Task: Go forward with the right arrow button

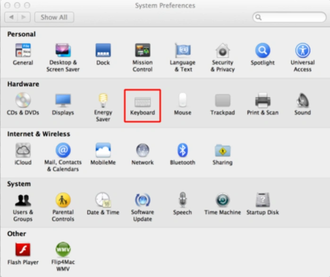Action: point(24,17)
